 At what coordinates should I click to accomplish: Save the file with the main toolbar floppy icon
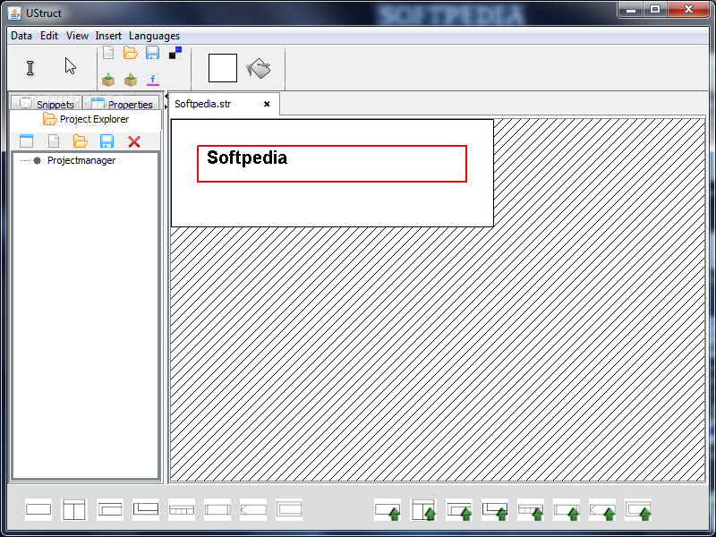point(152,53)
